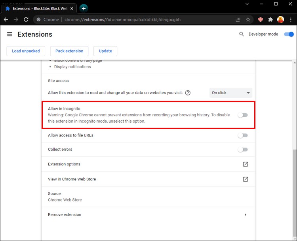
Task: Click the scrollbar up arrow
Action: [x=295, y=63]
